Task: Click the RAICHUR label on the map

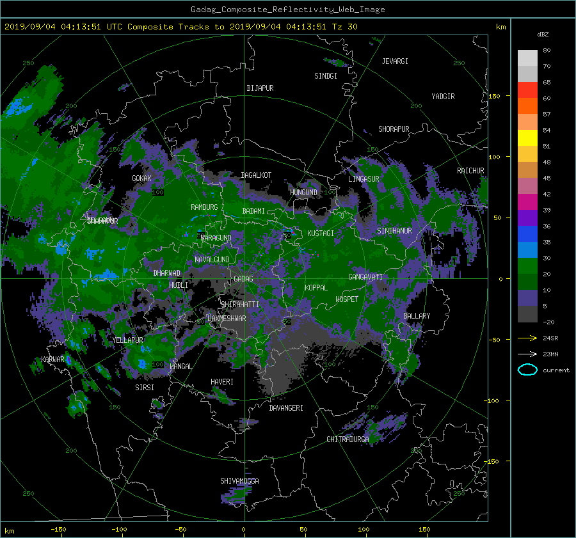Action: [470, 171]
